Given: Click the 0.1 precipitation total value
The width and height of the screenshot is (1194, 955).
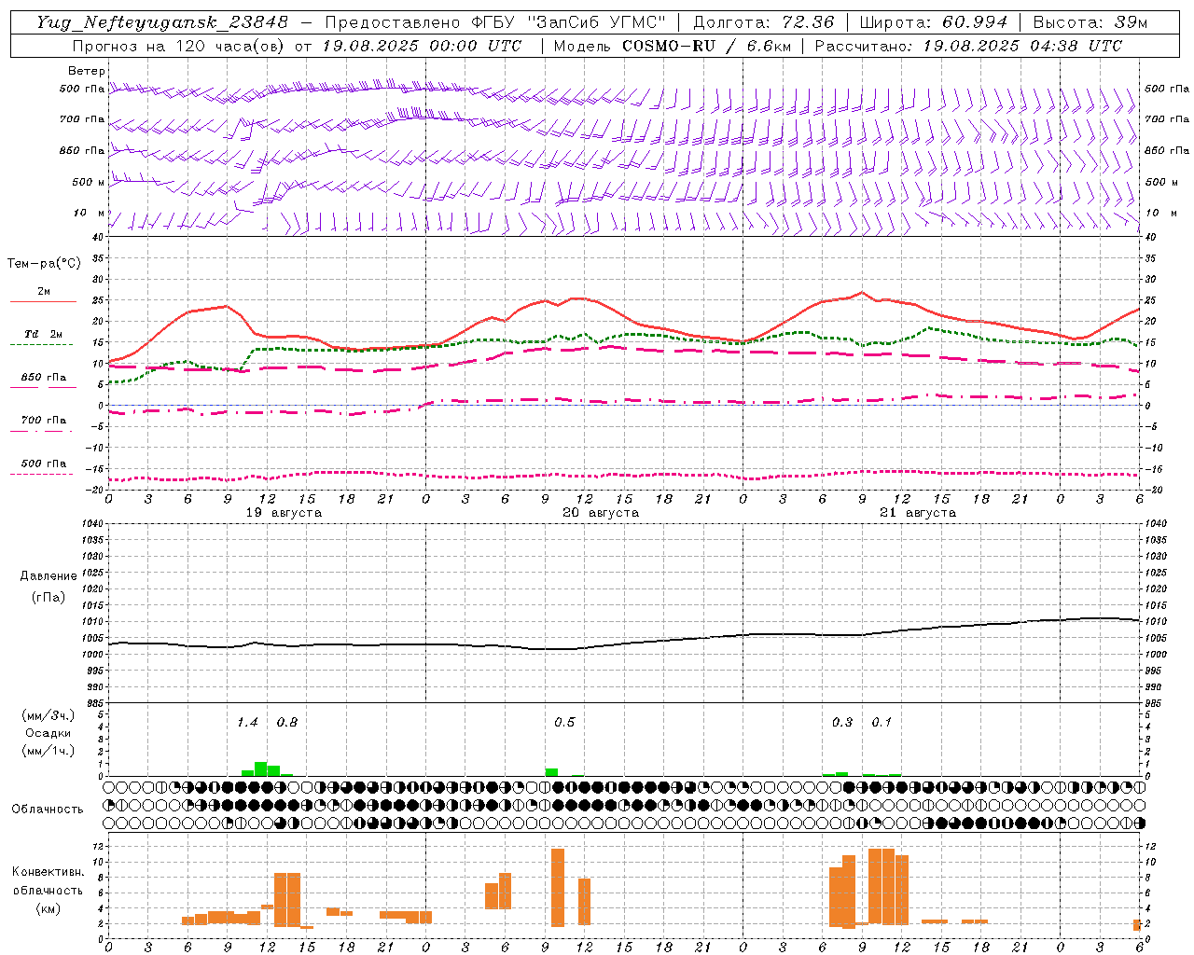Looking at the screenshot, I should (x=882, y=722).
